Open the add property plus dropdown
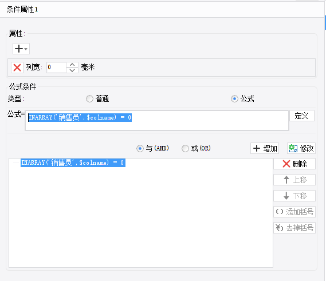 (x=21, y=49)
